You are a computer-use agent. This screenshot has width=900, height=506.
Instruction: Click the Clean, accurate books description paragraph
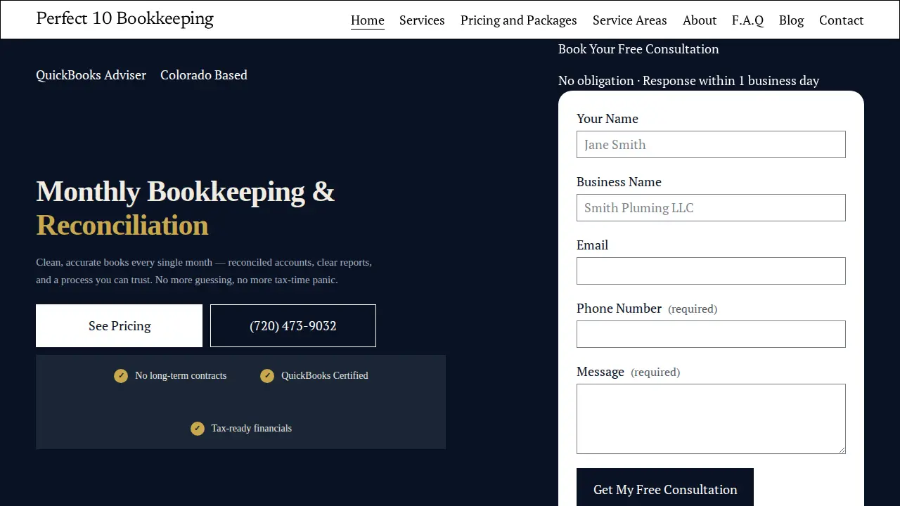(204, 271)
